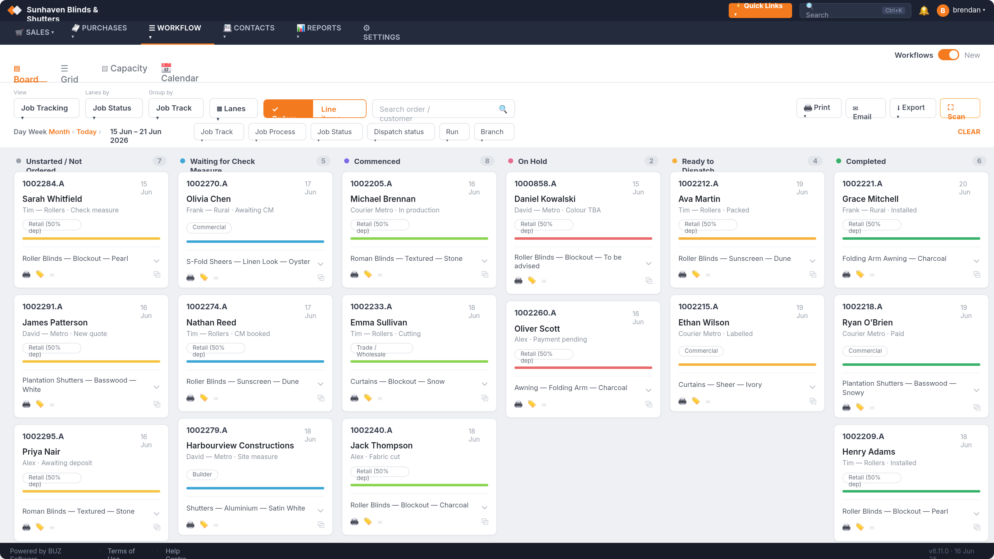Screen dimensions: 994x559
Task: Click tag icon on Ethan Wilson card
Action: (696, 401)
